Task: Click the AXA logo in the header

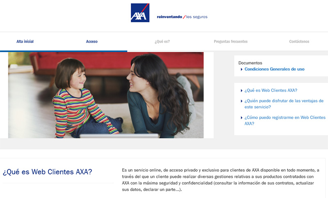Action: tap(140, 13)
